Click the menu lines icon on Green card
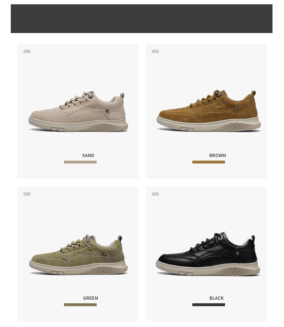This screenshot has width=284, height=327. [x=27, y=194]
